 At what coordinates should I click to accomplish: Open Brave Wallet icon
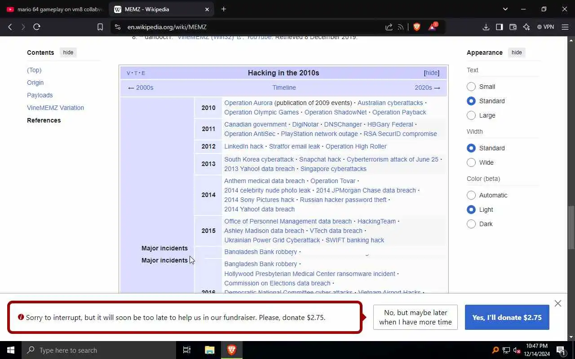[x=513, y=27]
